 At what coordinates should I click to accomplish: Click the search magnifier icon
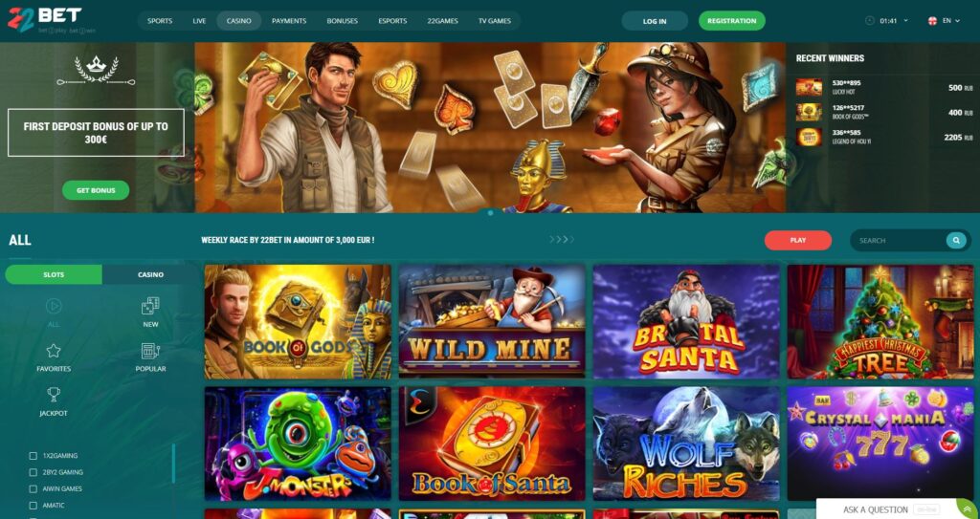(956, 241)
